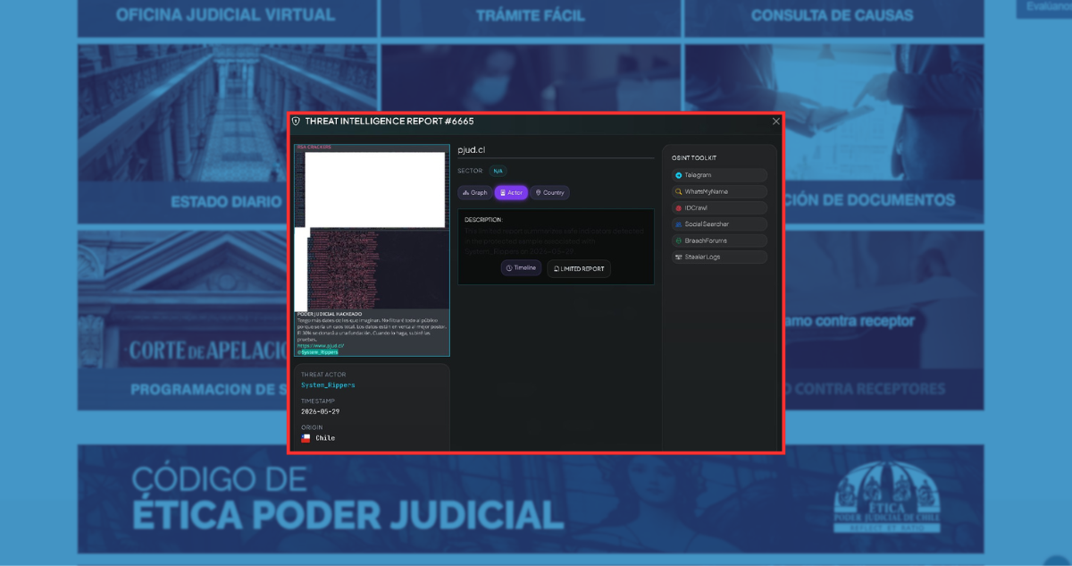Click the DESCRIPTION label

483,219
